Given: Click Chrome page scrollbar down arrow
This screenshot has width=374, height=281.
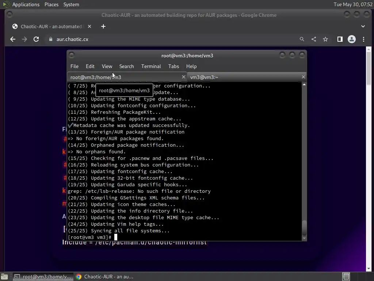Looking at the screenshot, I should coord(369,269).
